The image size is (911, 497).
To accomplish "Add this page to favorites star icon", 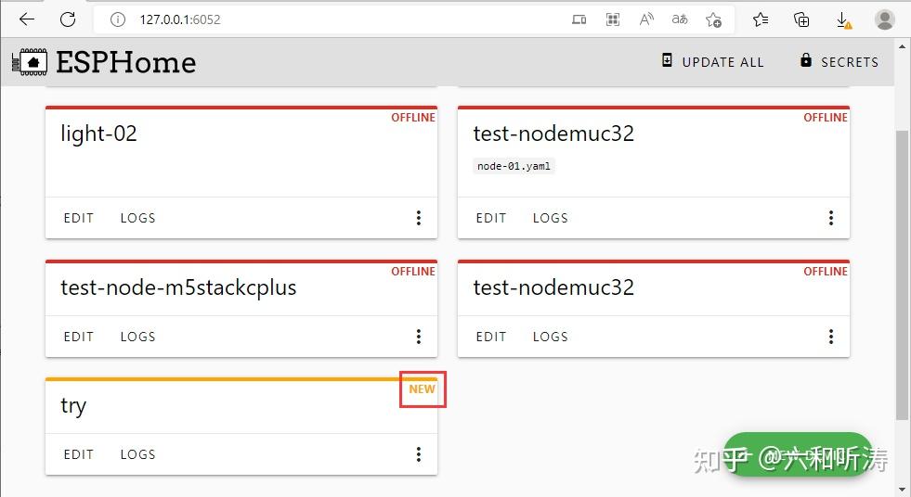I will coord(713,19).
